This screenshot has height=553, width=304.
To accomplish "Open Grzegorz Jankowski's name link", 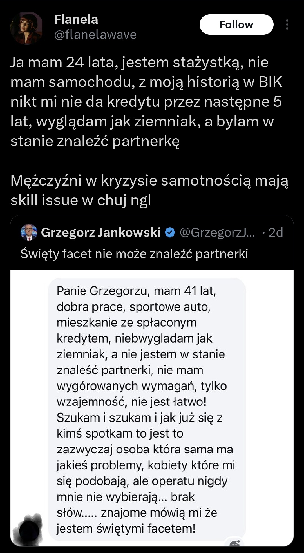I will pos(101,233).
